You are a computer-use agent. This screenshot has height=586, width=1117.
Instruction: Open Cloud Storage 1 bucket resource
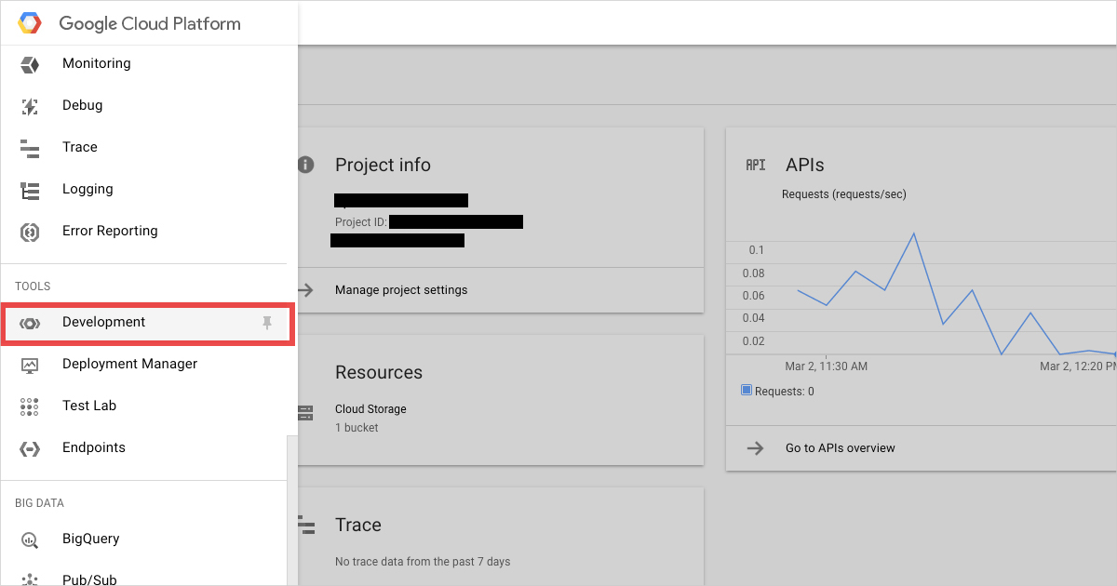370,419
